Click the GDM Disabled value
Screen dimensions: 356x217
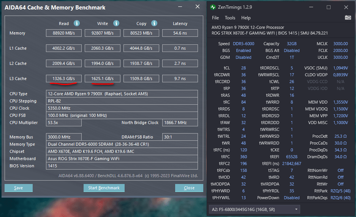(244, 57)
